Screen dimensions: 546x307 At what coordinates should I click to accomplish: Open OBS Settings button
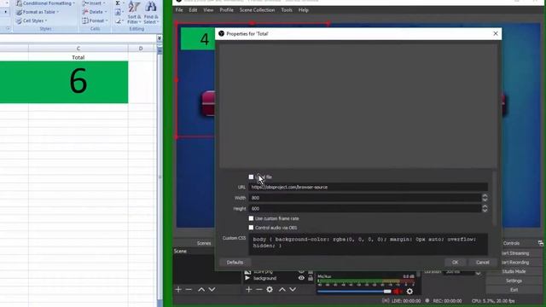click(514, 281)
